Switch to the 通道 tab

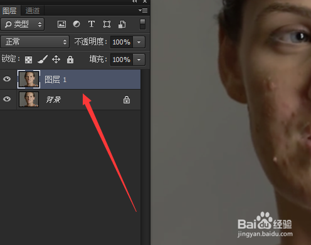tap(33, 11)
